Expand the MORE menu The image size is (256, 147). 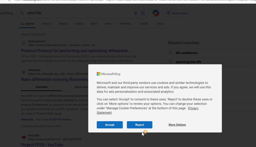coord(144,24)
